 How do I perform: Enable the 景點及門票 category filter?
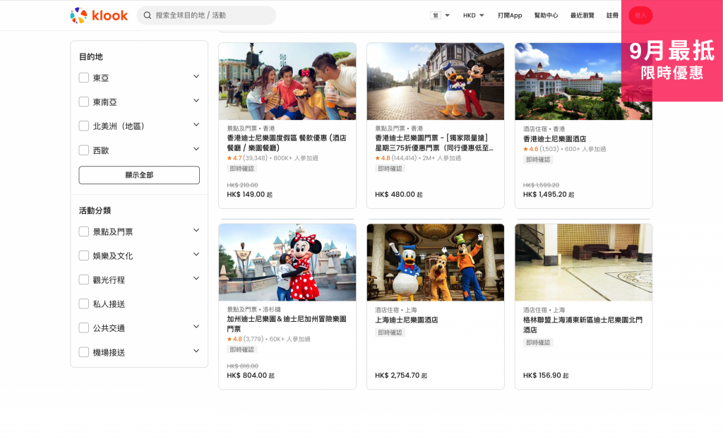point(83,230)
